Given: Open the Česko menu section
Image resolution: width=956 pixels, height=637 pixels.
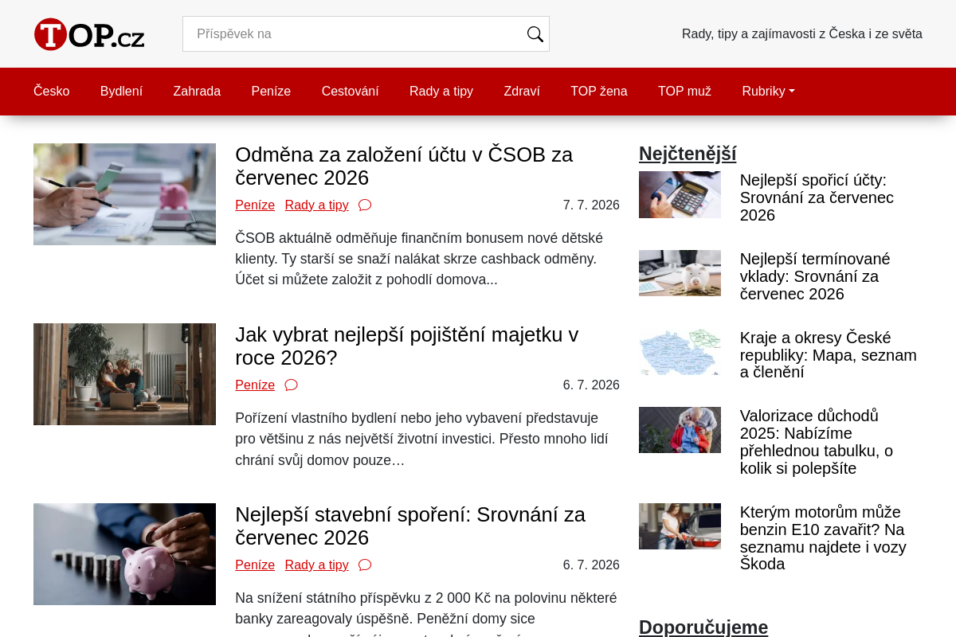Looking at the screenshot, I should tap(52, 91).
